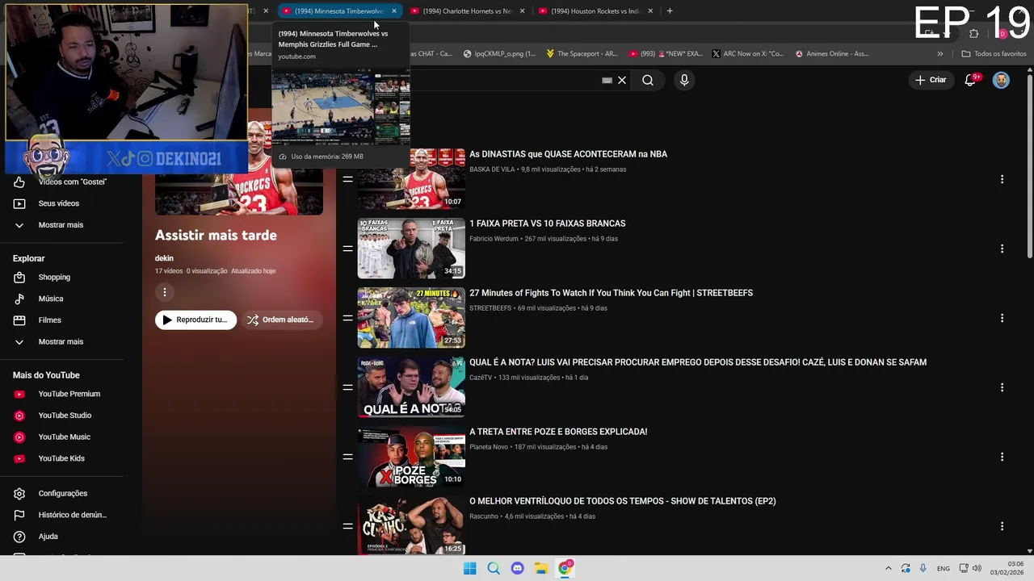Open options for STREETBEEFS video
The height and width of the screenshot is (581, 1034).
(1002, 318)
